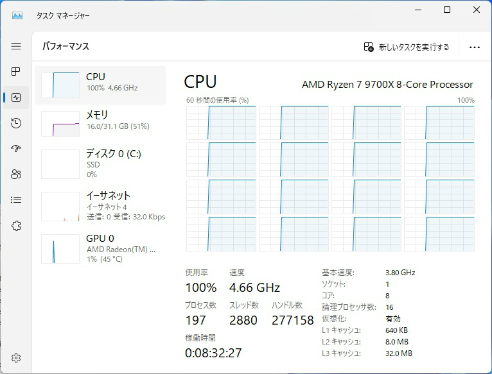Open Task Manager settings gear
Image resolution: width=492 pixels, height=374 pixels.
point(16,358)
